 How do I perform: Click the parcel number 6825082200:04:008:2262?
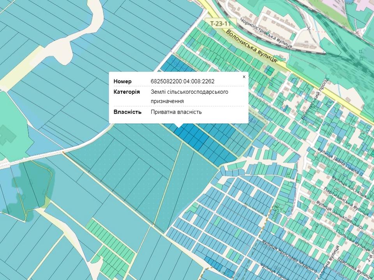click(182, 81)
